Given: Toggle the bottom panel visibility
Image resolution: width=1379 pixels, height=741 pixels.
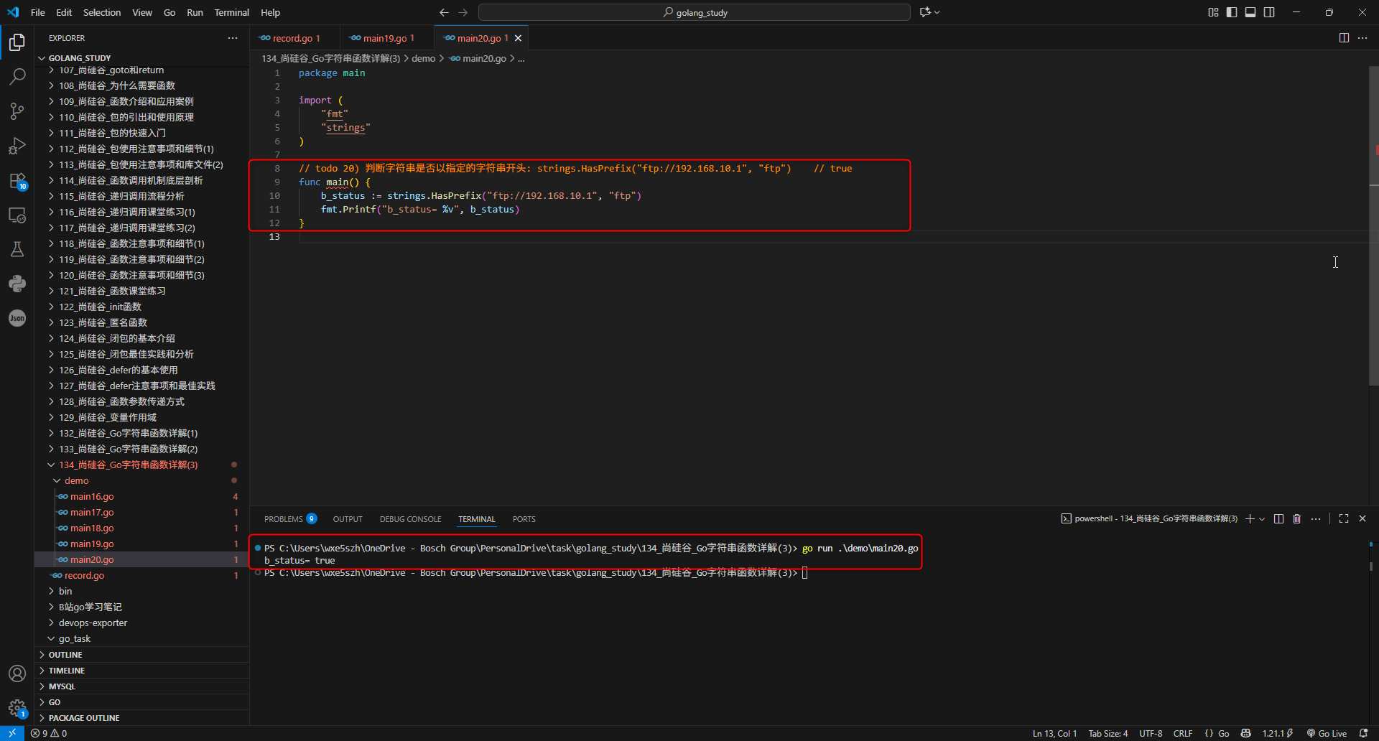Looking at the screenshot, I should [x=1250, y=12].
